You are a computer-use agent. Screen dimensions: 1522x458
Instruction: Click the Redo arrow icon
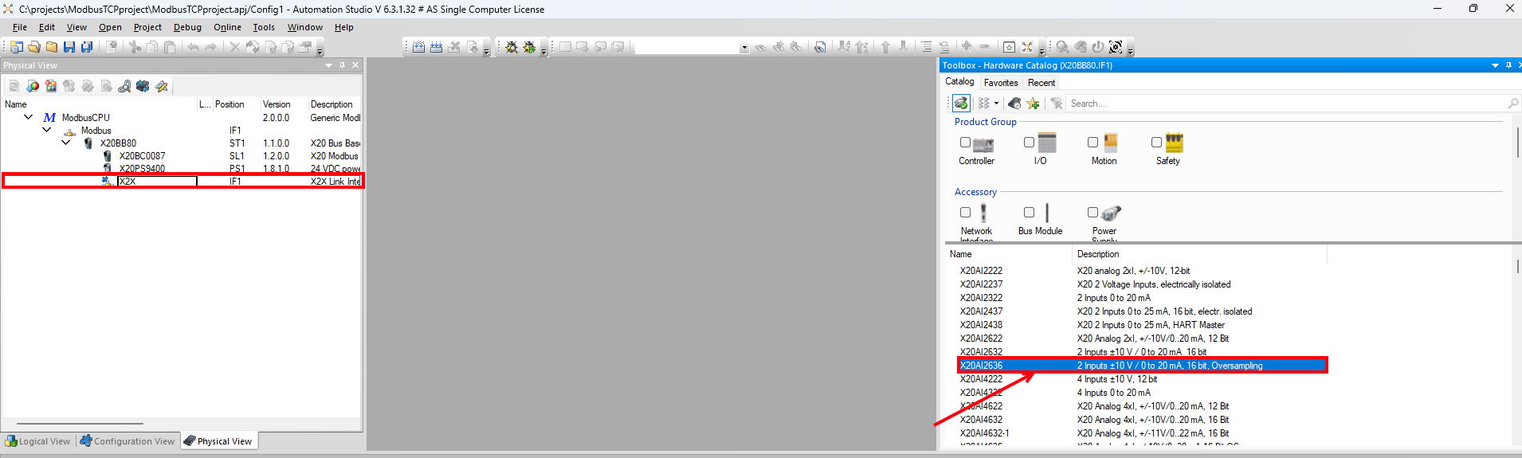[x=210, y=47]
